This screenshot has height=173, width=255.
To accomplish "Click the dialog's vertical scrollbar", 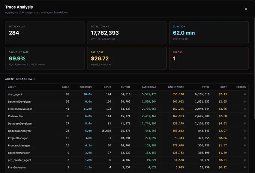I will (254, 68).
